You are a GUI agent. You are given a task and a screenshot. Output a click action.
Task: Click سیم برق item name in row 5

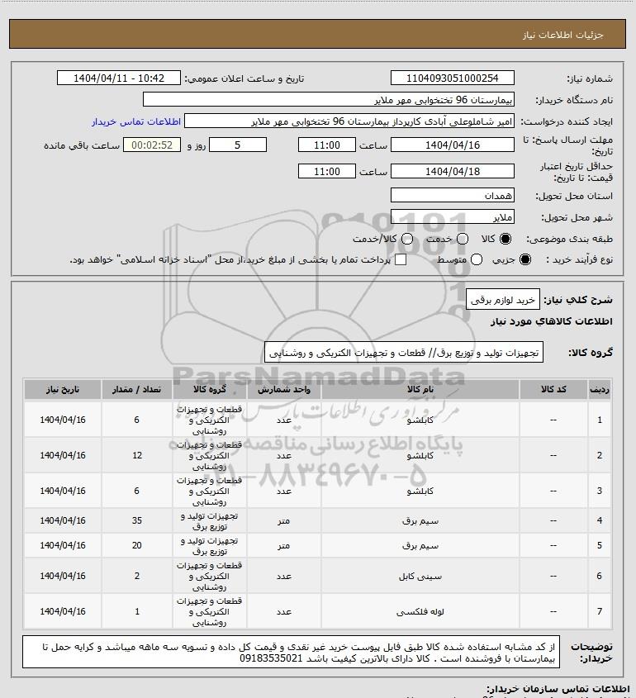[420, 545]
